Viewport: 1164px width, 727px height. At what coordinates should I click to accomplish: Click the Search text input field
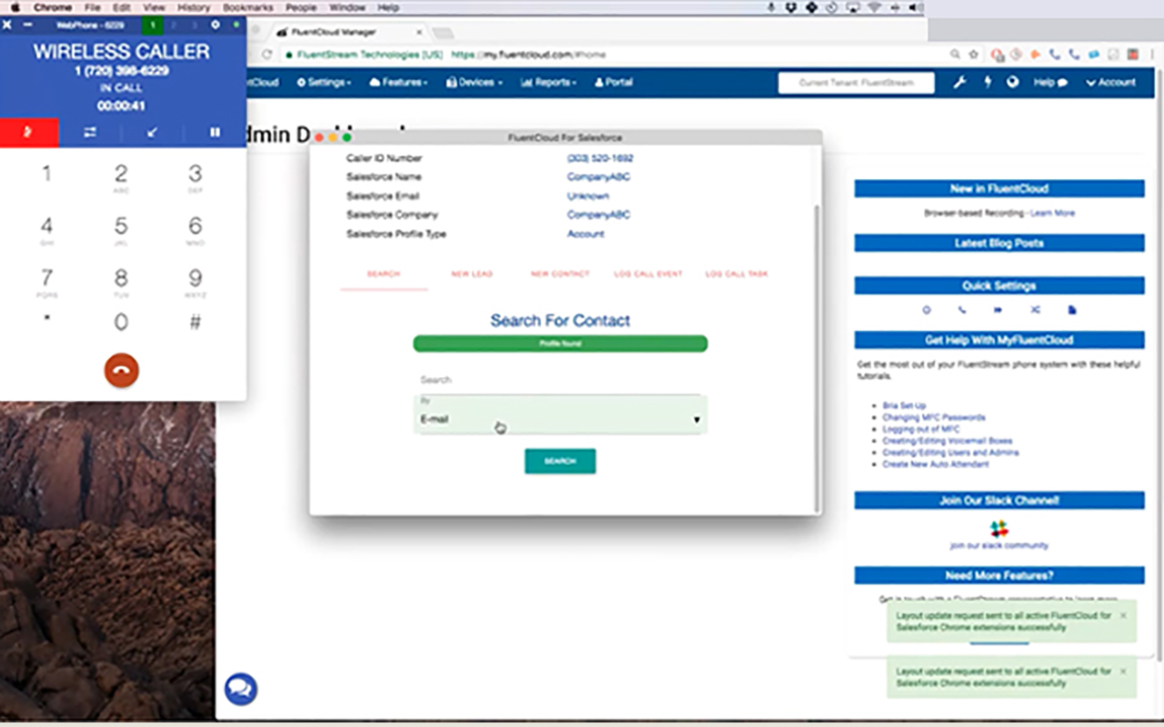pyautogui.click(x=560, y=380)
